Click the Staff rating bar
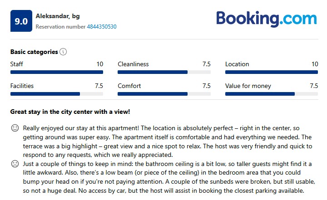This screenshot has width=327, height=200. tap(57, 72)
